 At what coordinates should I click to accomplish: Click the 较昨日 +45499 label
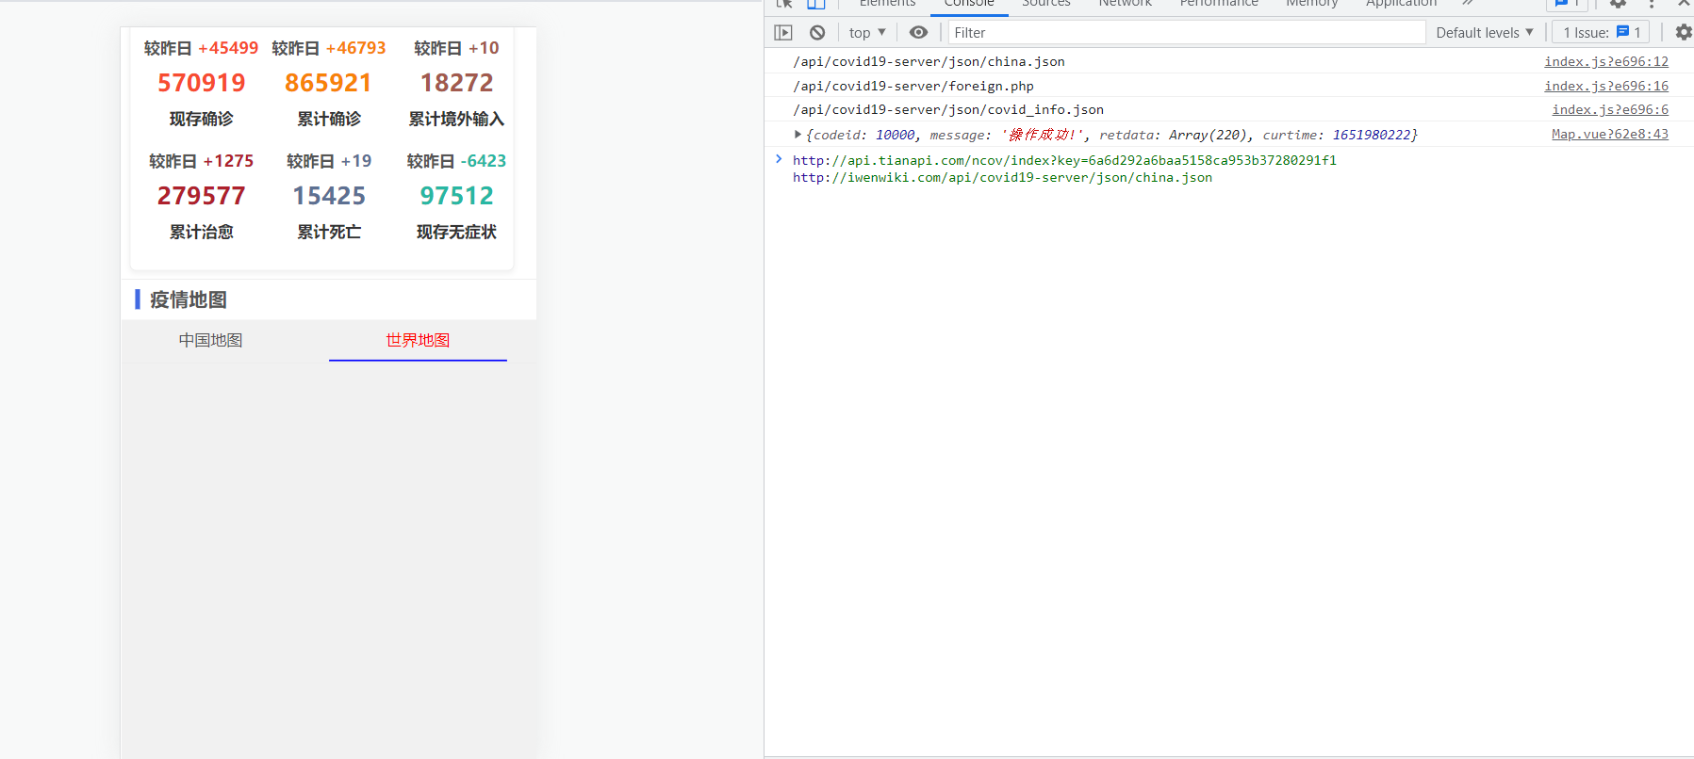[201, 48]
